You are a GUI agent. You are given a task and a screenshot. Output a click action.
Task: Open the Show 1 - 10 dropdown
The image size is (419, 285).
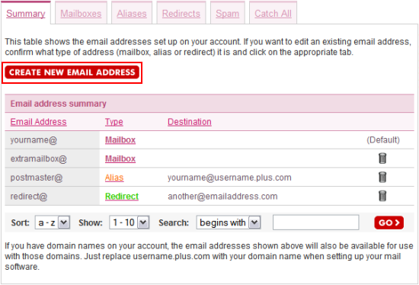[129, 223]
